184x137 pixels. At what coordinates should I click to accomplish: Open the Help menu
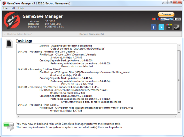pos(21,8)
